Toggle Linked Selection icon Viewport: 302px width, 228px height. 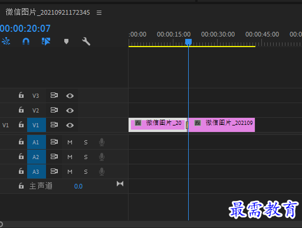tap(46, 41)
